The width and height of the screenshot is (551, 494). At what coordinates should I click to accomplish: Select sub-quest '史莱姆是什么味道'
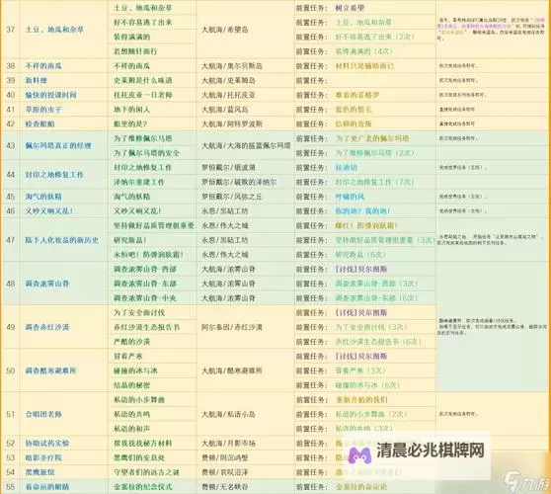[142, 80]
